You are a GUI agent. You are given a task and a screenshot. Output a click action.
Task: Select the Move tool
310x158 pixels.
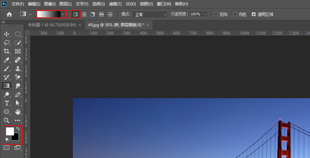pos(7,34)
